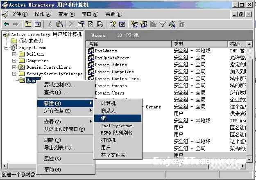Screen dimensions: 256x180
Task: Click the Back arrow toolbar icon
Action: tap(6, 24)
